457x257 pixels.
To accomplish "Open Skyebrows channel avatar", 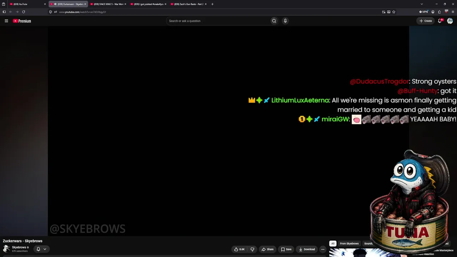I will (6, 249).
